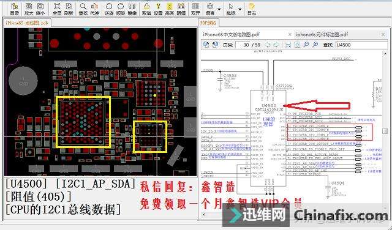The height and width of the screenshot is (230, 392).
Task: Expand the 鼠标 mouse dropdown arrow
Action: coord(240,10)
